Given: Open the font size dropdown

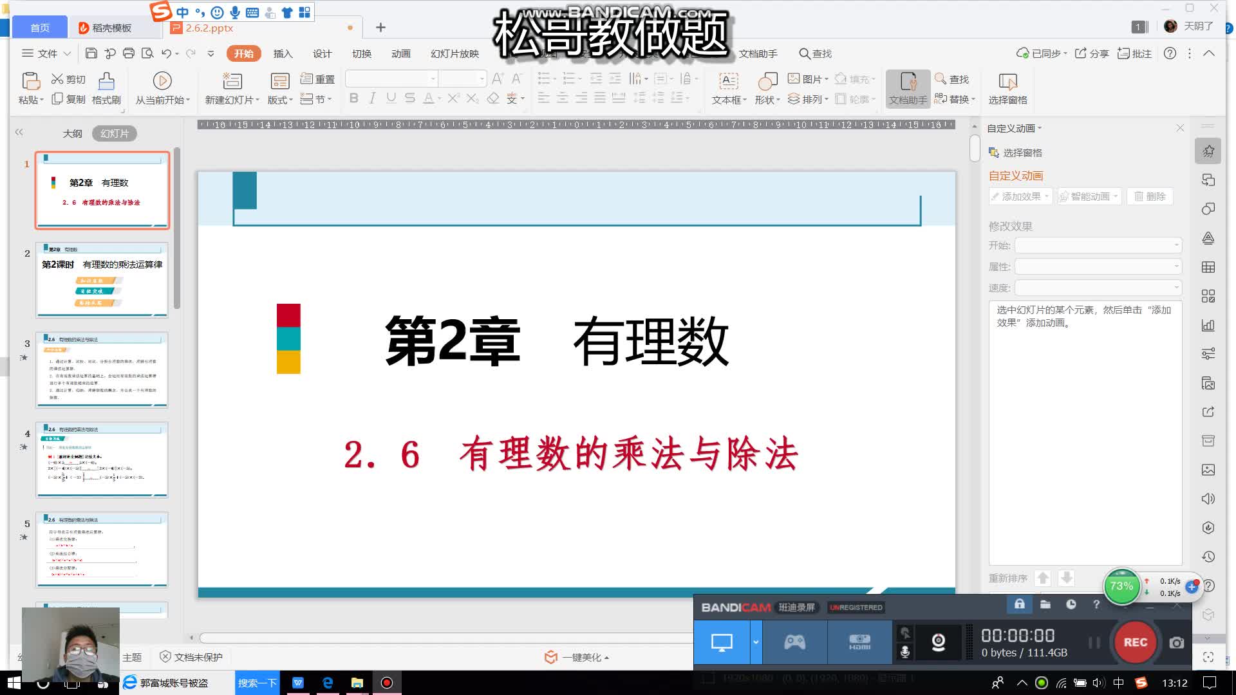Looking at the screenshot, I should pos(482,79).
